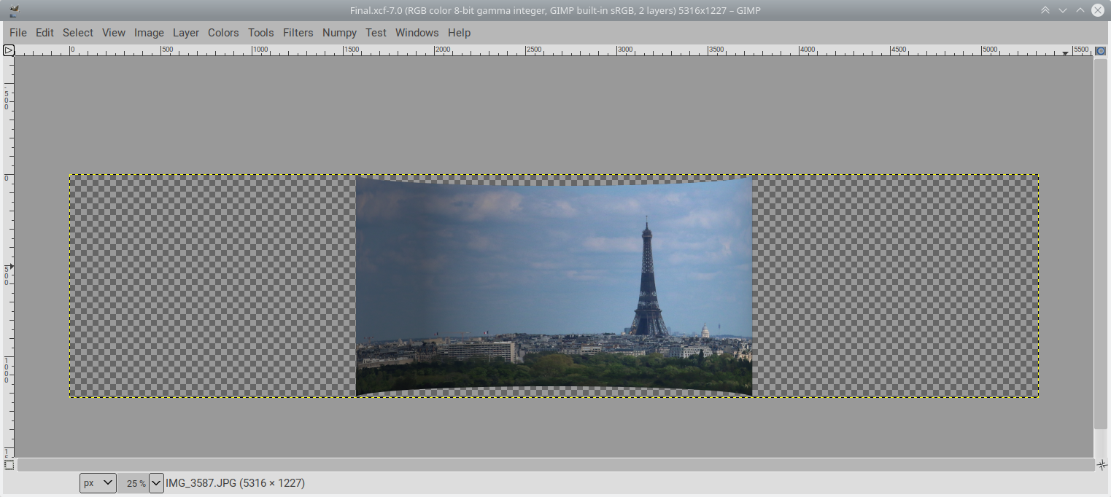Open the px unit dropdown
This screenshot has height=497, width=1111.
coord(98,482)
